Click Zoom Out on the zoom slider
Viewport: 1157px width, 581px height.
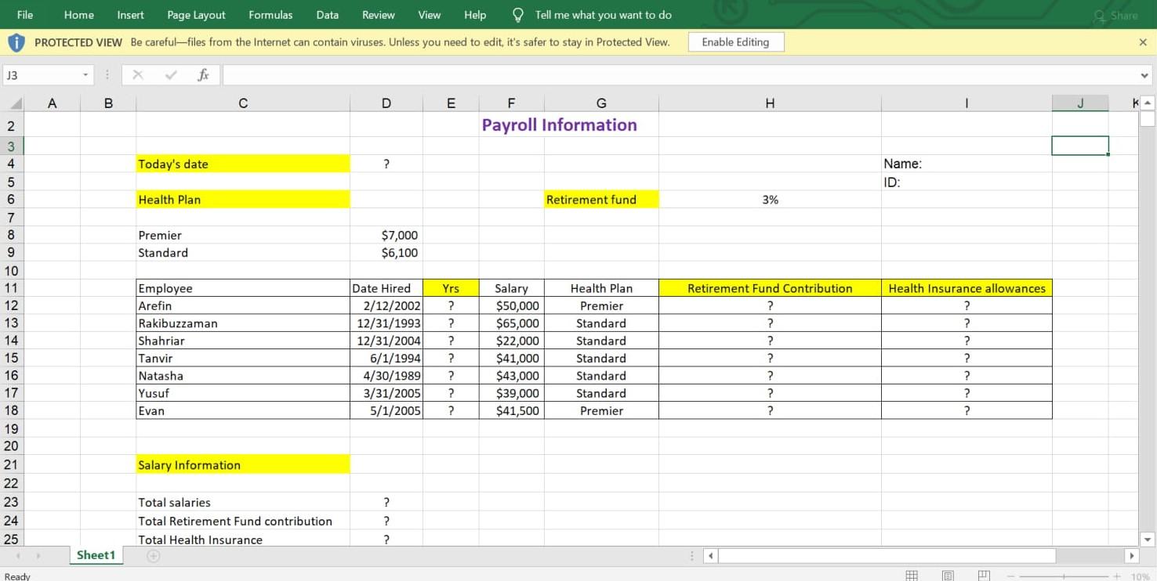tap(1009, 574)
